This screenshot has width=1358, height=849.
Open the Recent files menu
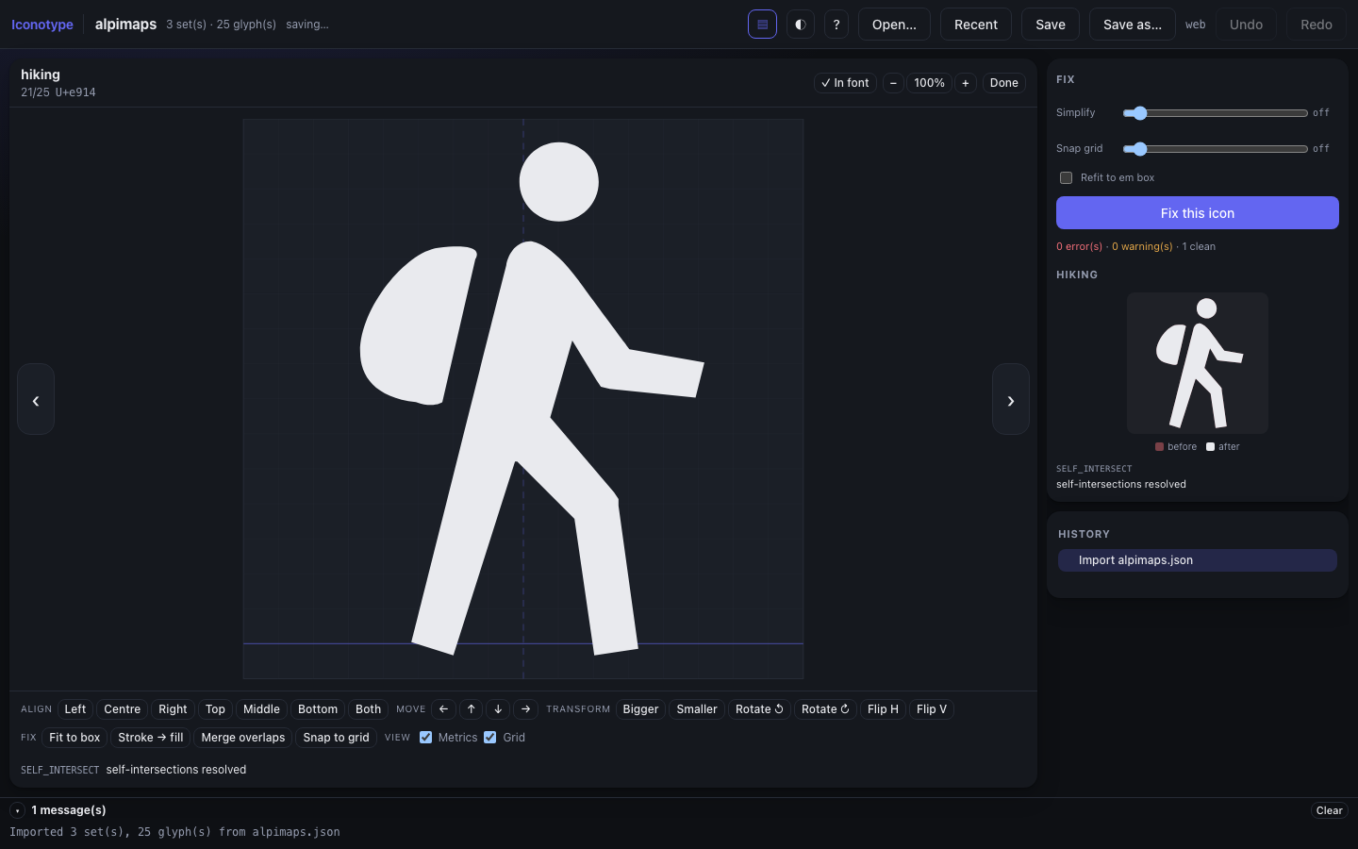[976, 25]
